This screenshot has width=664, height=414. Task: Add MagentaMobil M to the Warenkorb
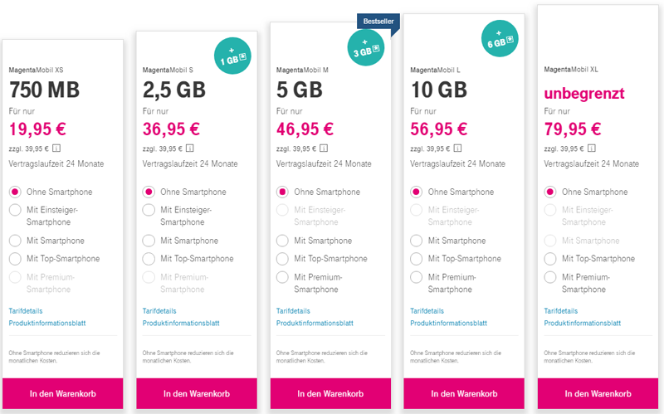pos(330,394)
